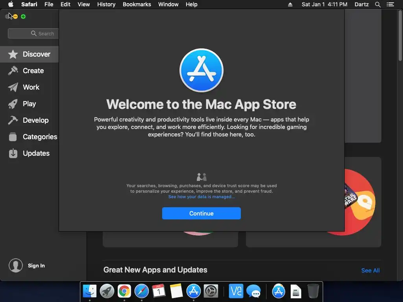
Task: Select the Work label in sidebar
Action: 31,87
